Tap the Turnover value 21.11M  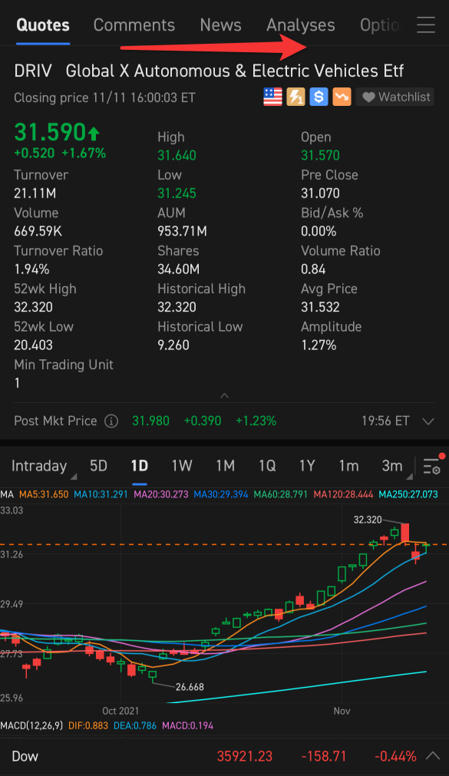pyautogui.click(x=35, y=193)
